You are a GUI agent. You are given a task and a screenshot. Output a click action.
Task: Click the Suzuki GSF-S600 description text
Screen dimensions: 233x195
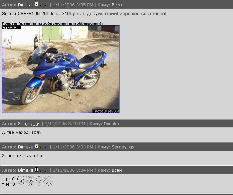(x=84, y=14)
